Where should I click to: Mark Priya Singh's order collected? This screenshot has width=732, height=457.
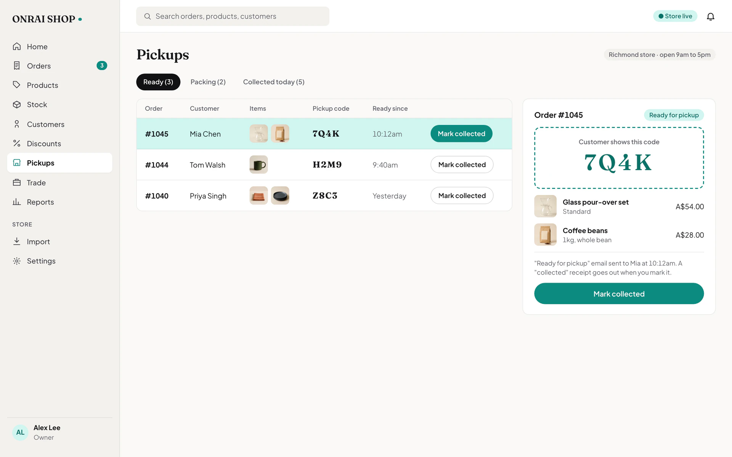(x=462, y=195)
